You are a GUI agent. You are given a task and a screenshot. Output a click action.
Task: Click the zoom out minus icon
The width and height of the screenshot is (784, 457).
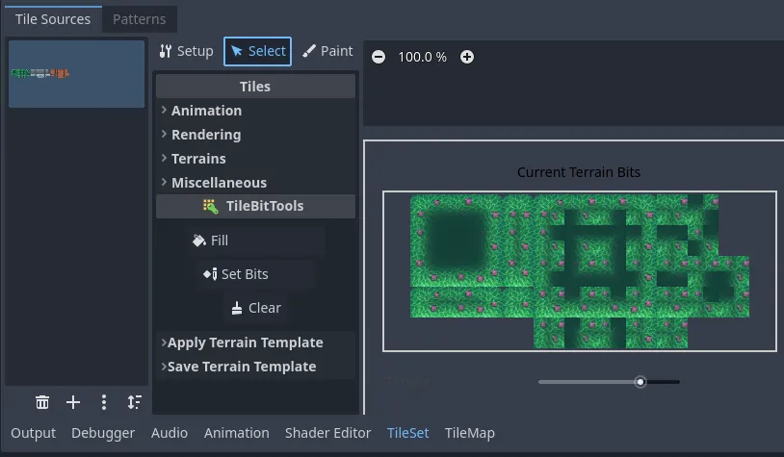(379, 57)
